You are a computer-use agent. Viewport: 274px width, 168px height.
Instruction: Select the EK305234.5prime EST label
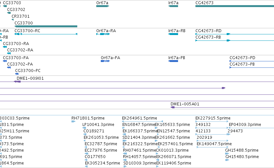(x=102, y=163)
